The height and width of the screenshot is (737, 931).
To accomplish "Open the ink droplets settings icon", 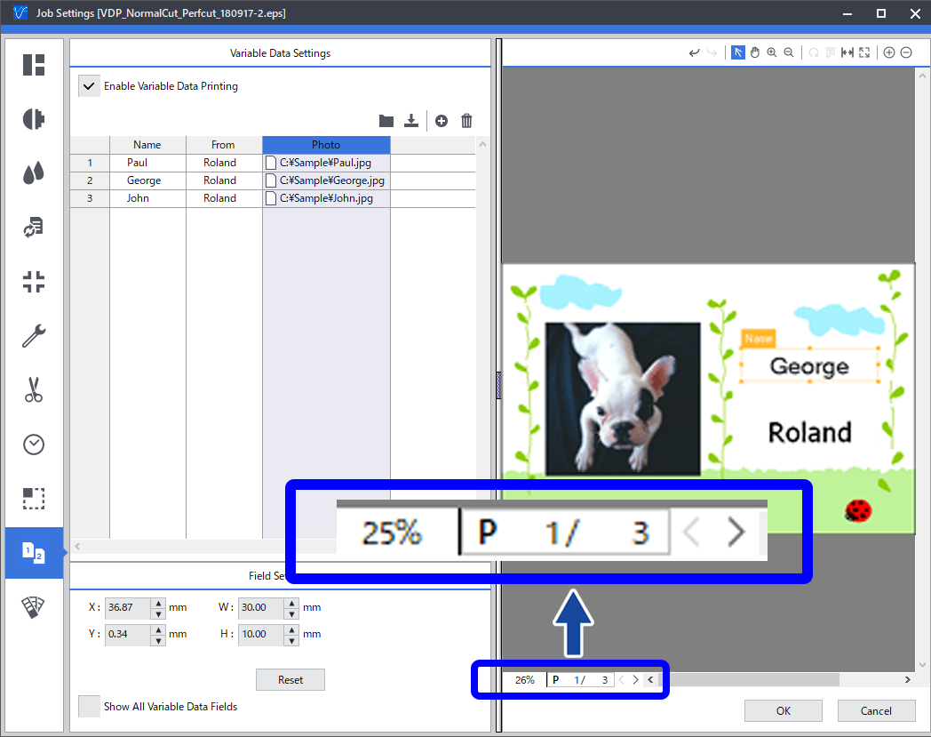I will [34, 173].
